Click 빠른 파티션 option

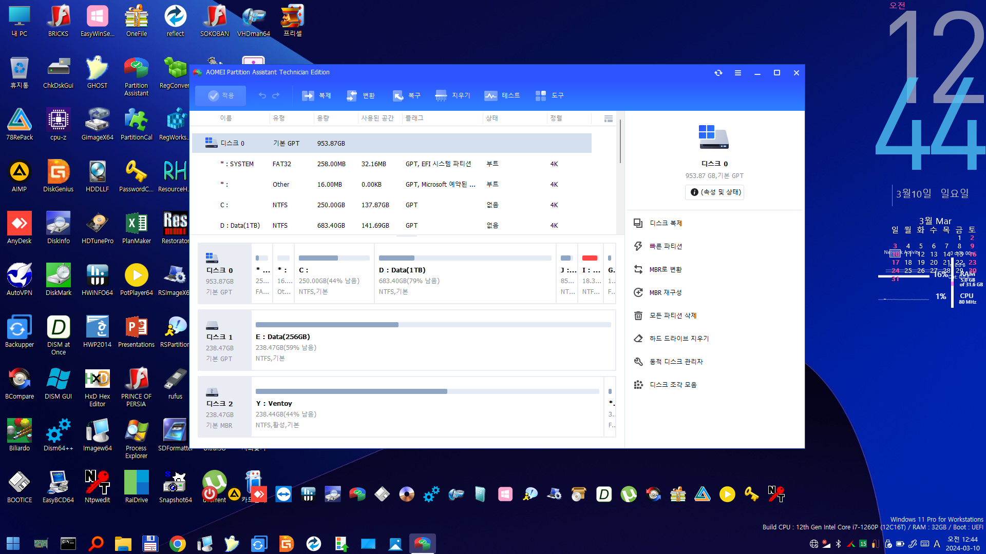coord(666,246)
